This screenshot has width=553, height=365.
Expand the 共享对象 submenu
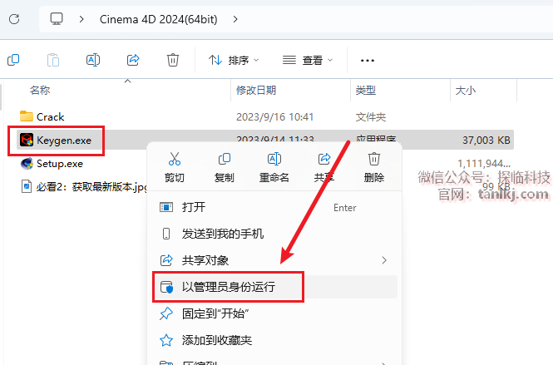383,260
